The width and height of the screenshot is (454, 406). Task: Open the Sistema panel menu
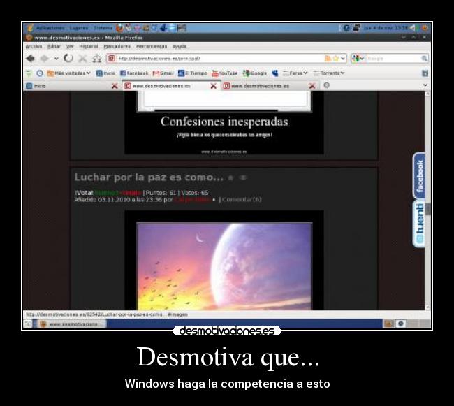[x=103, y=28]
